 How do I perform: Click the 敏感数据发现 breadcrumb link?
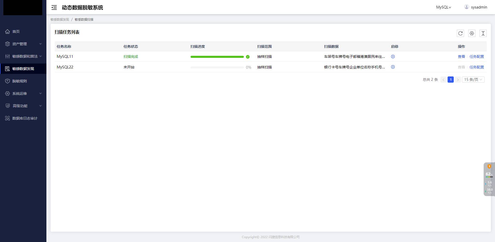tap(60, 20)
